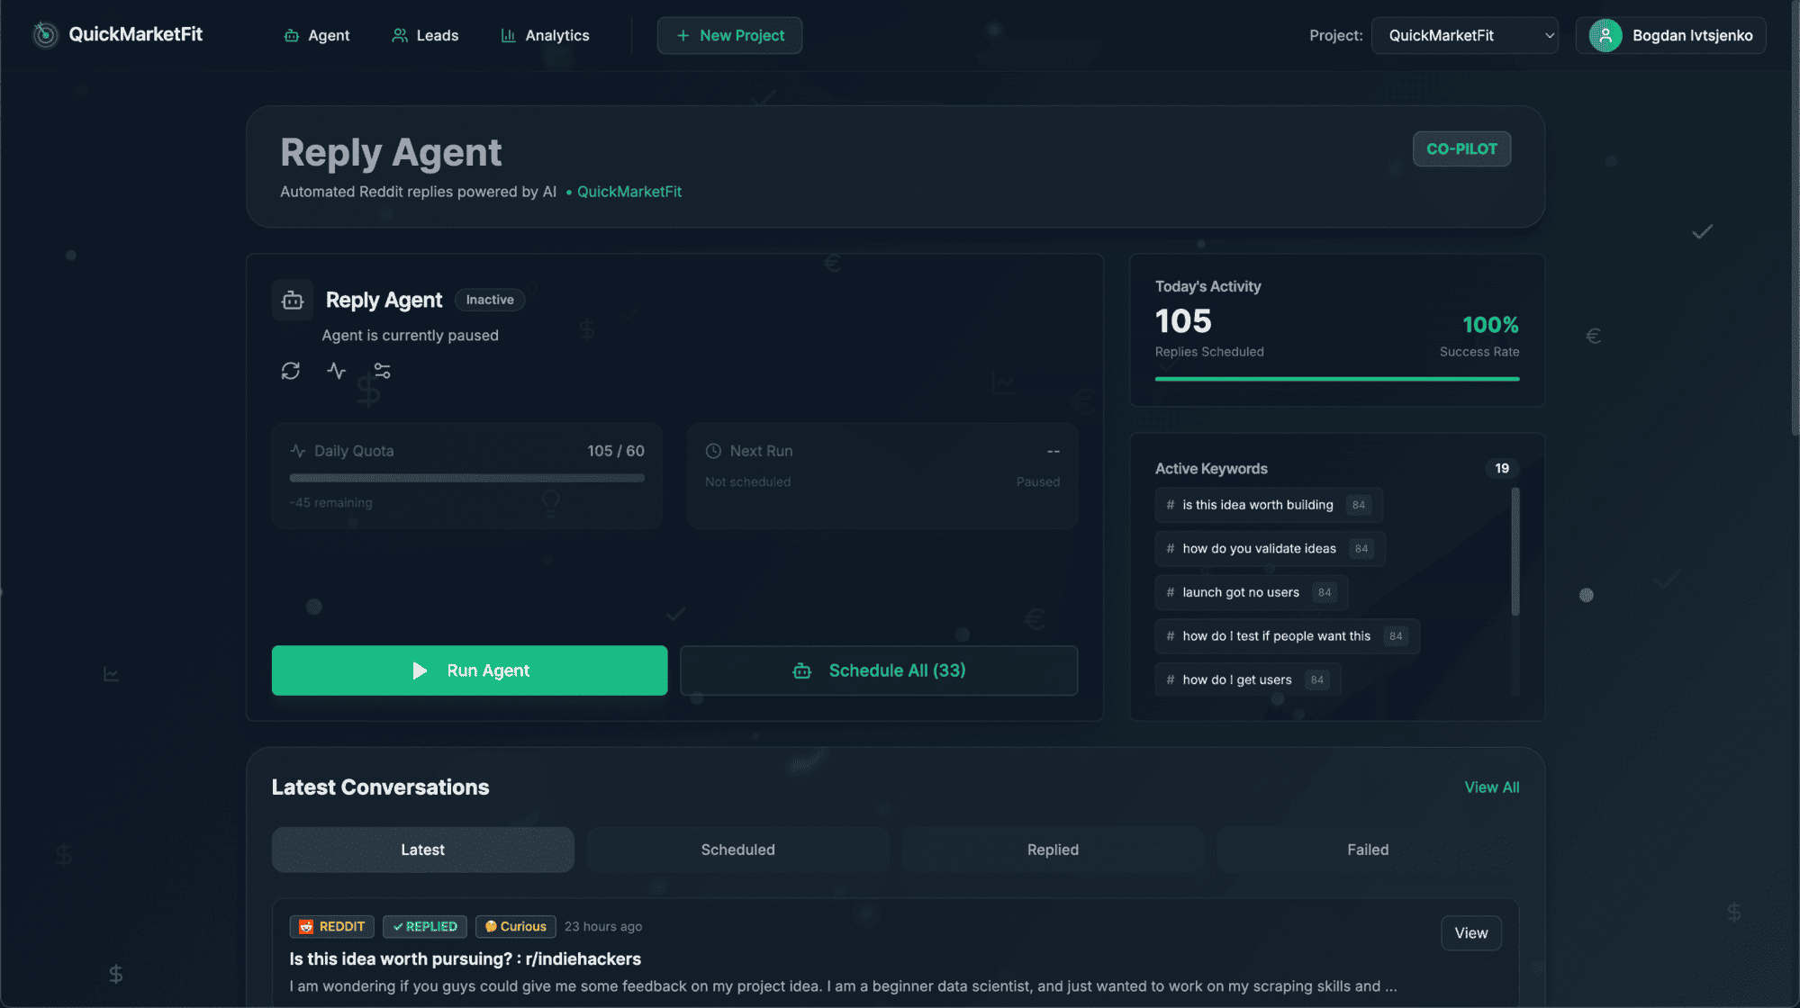Click the refresh agent icon
Image resolution: width=1800 pixels, height=1008 pixels.
coord(290,371)
